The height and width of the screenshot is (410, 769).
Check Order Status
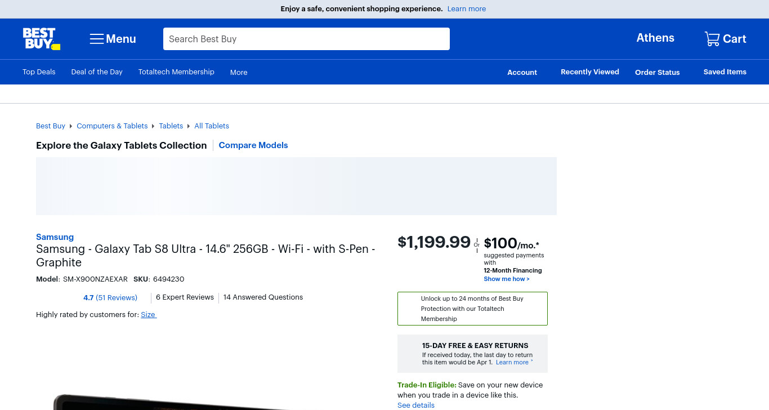point(658,72)
